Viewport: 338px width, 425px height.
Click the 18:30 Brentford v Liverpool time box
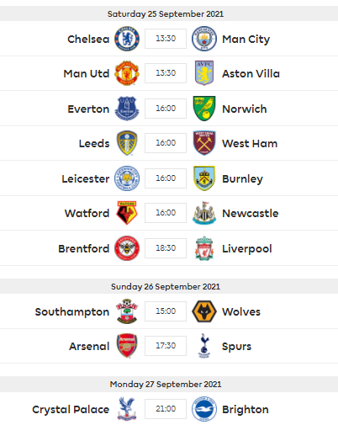(x=166, y=248)
